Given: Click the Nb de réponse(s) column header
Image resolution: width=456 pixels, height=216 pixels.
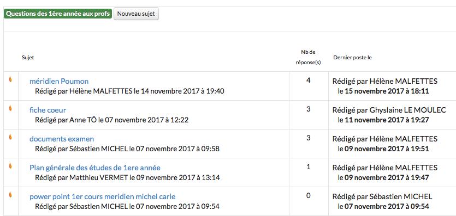Looking at the screenshot, I should pos(308,57).
